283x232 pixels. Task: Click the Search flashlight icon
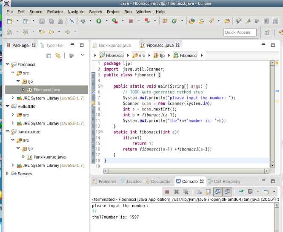point(211,21)
